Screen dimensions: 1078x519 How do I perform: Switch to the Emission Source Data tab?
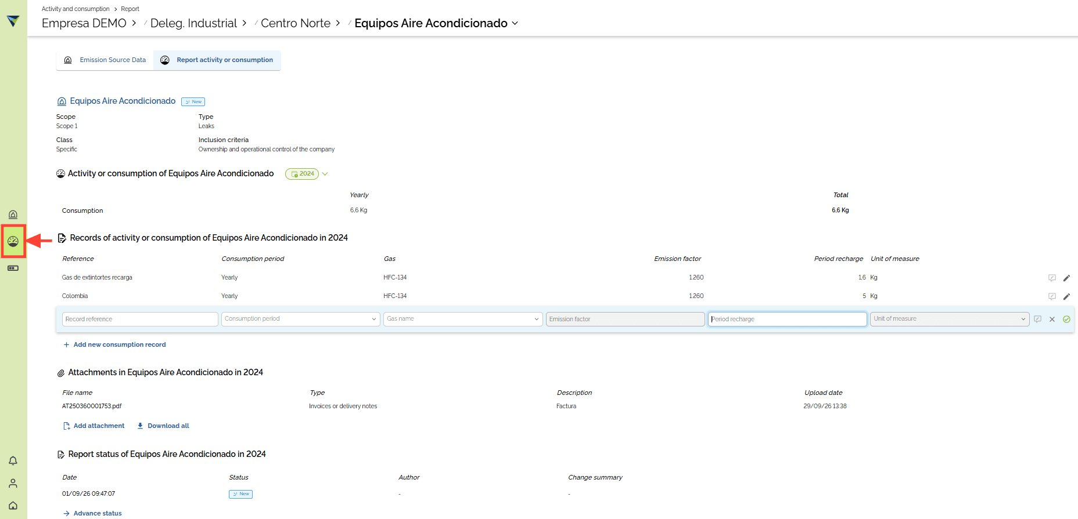point(105,60)
